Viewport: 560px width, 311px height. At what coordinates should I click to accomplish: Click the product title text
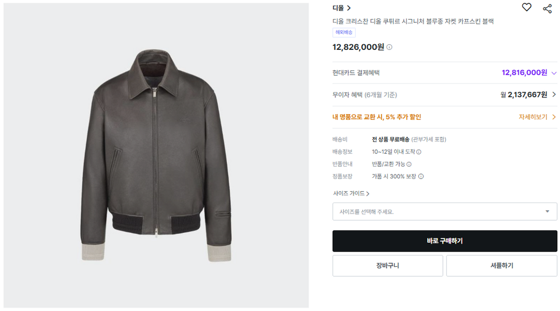[x=413, y=21]
